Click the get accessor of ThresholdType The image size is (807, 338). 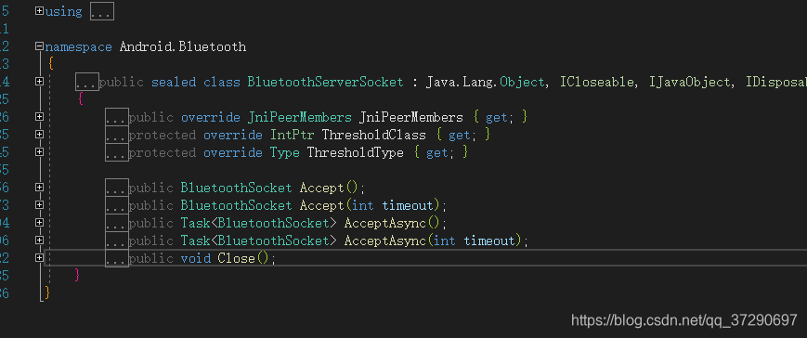click(x=437, y=153)
